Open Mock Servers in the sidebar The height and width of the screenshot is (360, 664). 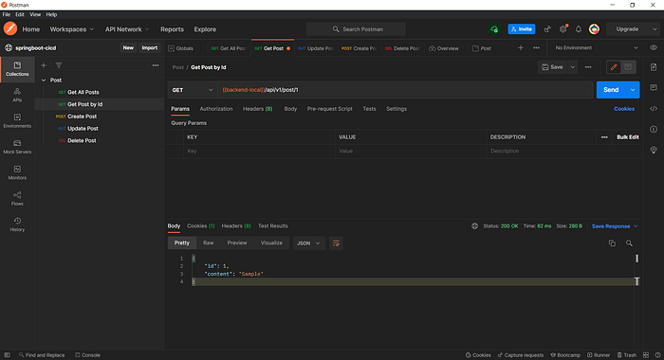(x=17, y=147)
